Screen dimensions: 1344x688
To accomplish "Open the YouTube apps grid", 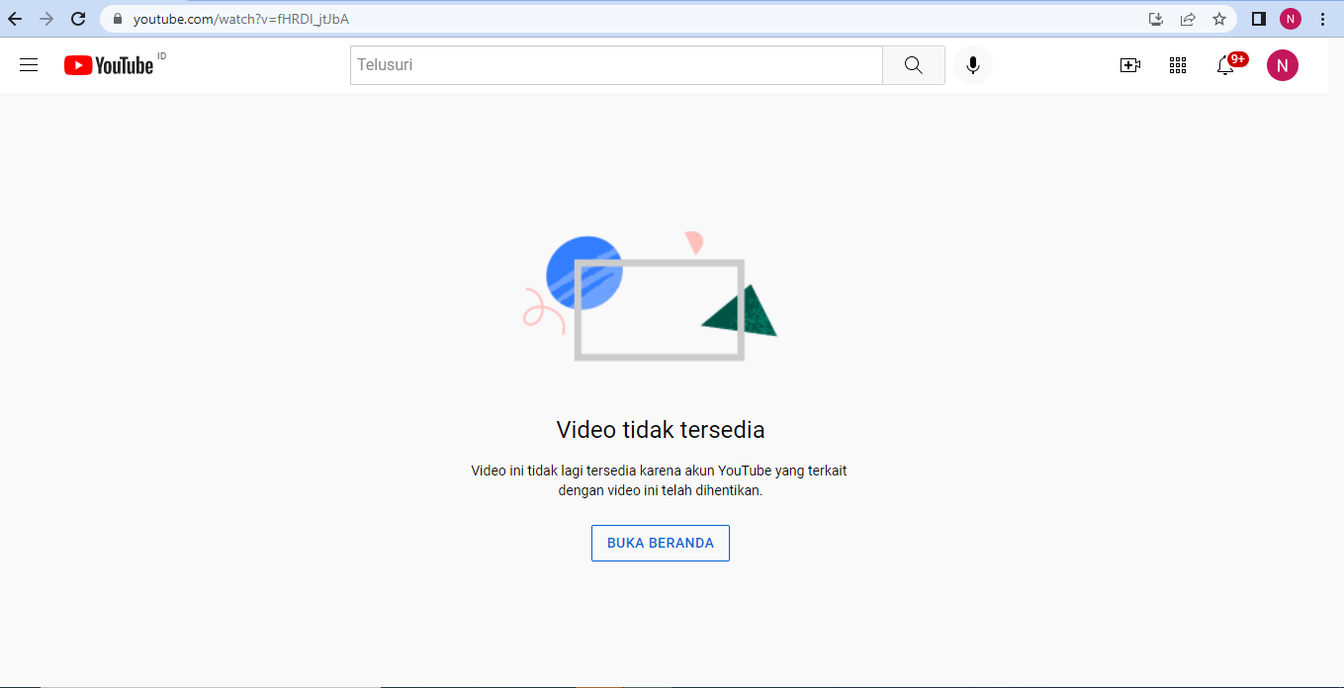I will click(x=1177, y=65).
